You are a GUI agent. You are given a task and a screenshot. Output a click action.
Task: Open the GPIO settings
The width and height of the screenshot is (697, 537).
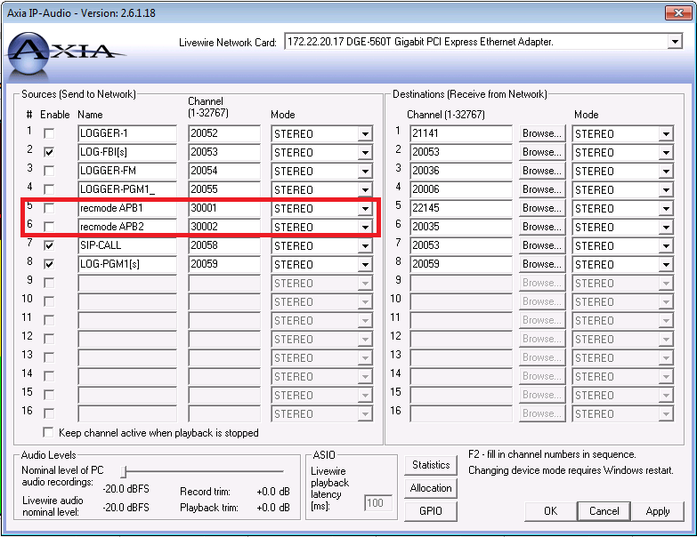(x=431, y=511)
